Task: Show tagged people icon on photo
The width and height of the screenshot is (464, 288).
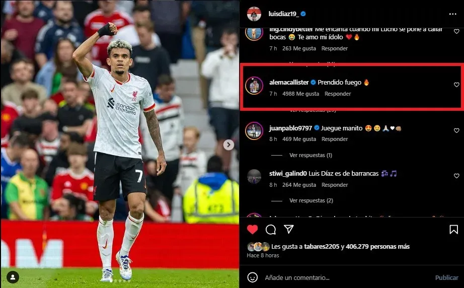Action: click(x=13, y=277)
